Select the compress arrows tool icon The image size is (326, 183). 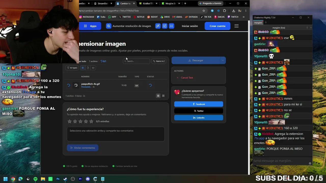click(x=171, y=26)
